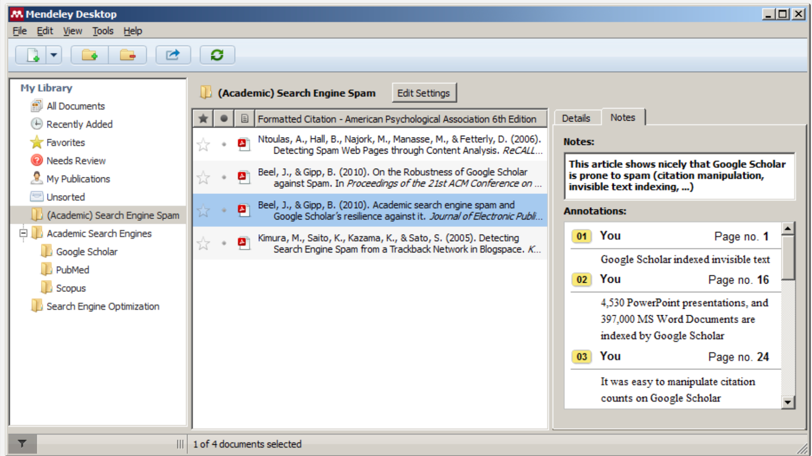The width and height of the screenshot is (812, 456).
Task: Select (Academic) Search Engine Spam folder in sidebar
Action: coord(98,215)
